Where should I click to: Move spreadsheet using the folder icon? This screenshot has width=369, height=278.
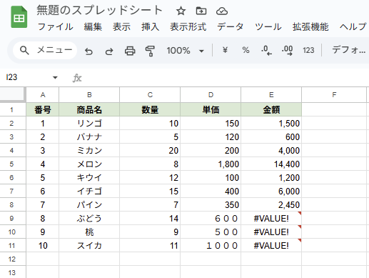[x=201, y=11]
